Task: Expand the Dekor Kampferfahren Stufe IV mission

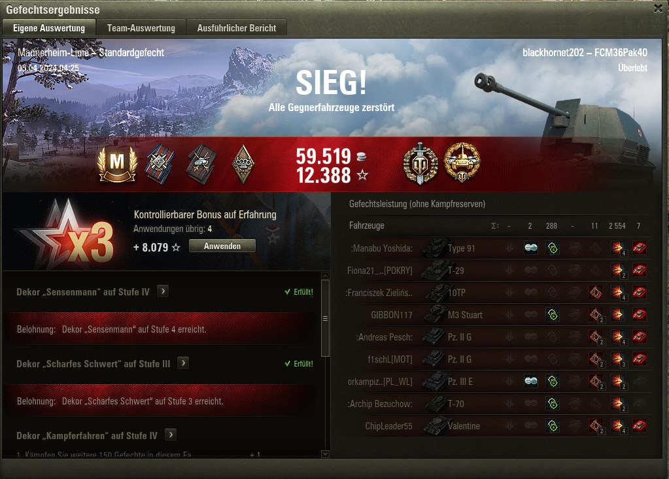Action: [171, 435]
